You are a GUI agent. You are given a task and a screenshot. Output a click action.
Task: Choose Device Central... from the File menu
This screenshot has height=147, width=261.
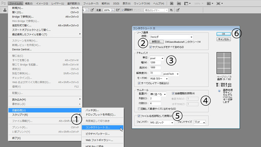45,50
